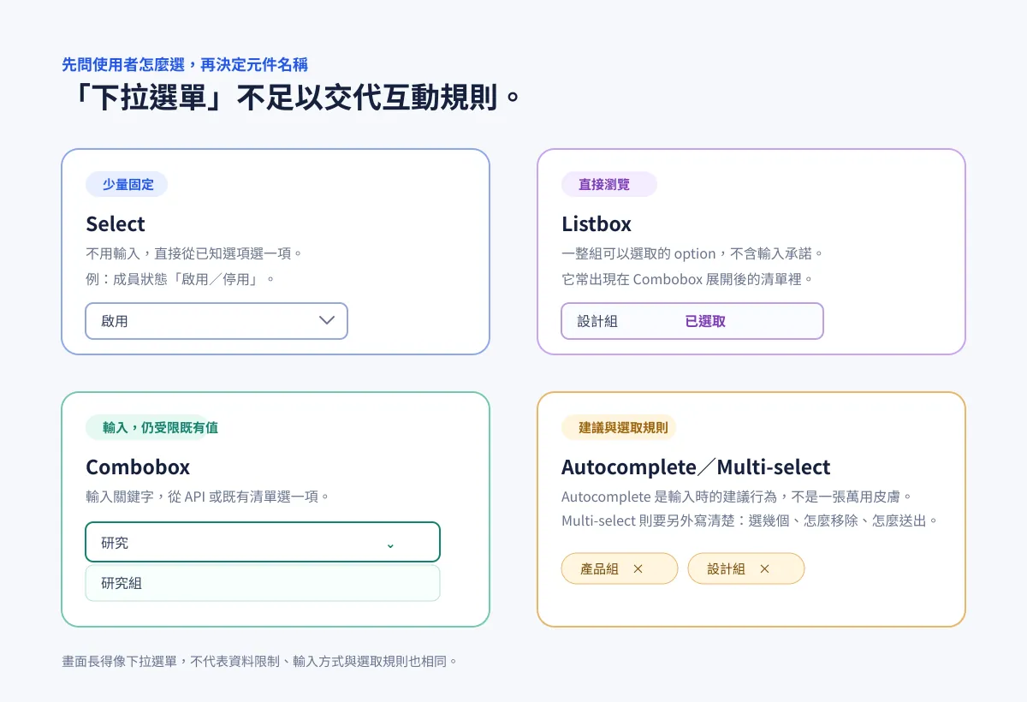Click the Combobox card heading
This screenshot has height=702, width=1027.
138,467
